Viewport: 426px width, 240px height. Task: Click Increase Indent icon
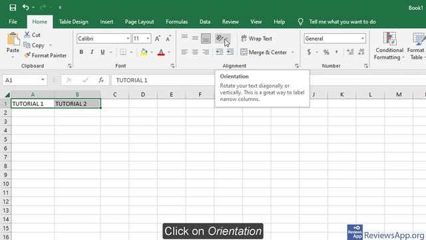(x=230, y=52)
